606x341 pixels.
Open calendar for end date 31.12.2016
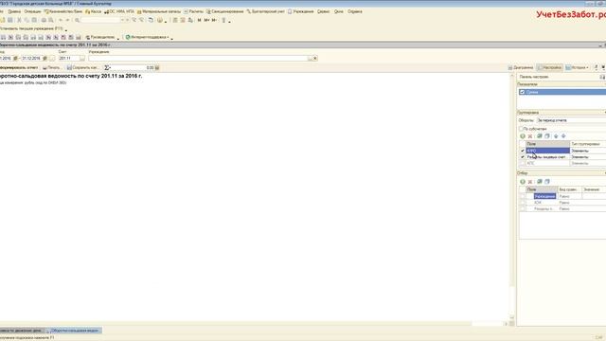pos(45,58)
